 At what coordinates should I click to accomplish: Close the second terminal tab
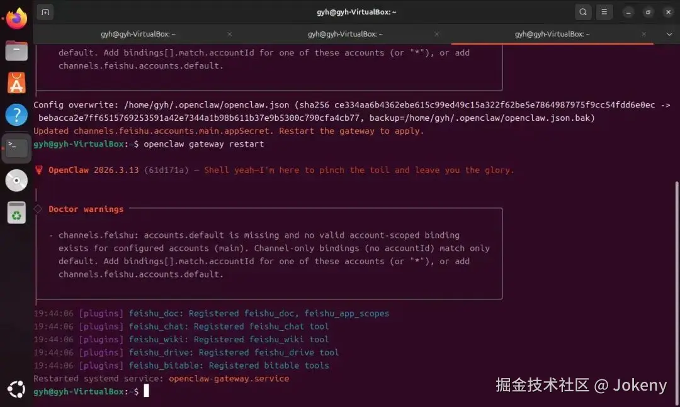tap(437, 34)
